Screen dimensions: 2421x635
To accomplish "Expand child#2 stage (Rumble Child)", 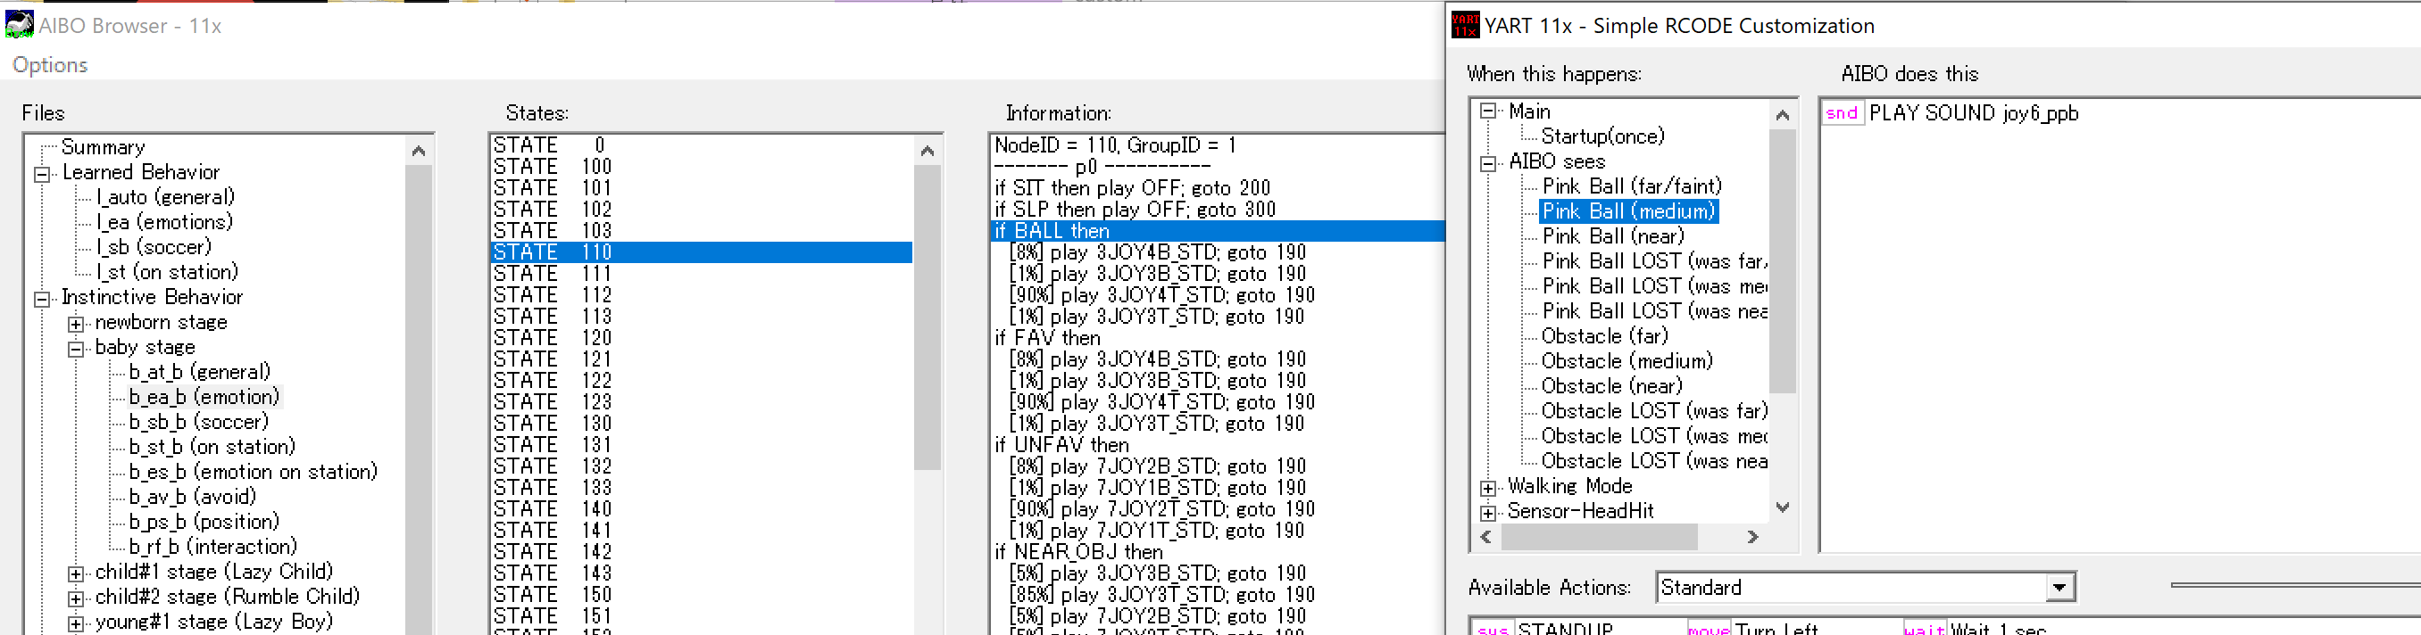I will 75,598.
